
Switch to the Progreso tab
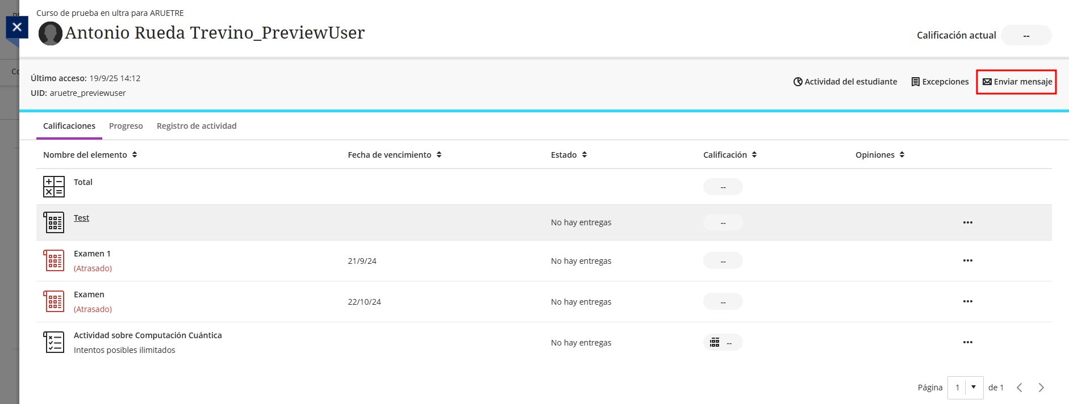[x=126, y=126]
